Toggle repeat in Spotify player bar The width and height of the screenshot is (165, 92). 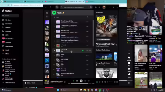pos(89,81)
